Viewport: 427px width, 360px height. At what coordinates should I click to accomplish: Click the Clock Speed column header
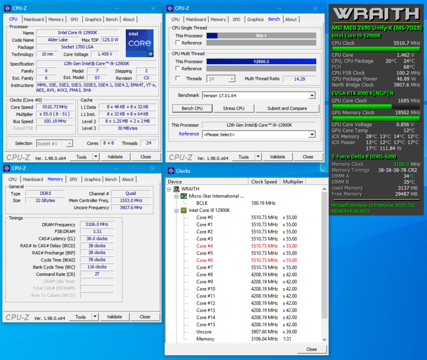point(264,181)
